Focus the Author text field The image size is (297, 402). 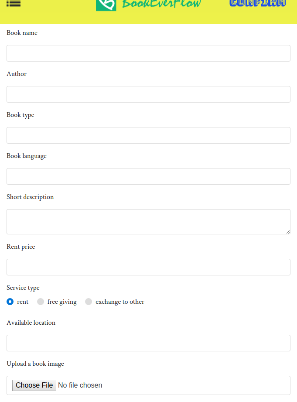(x=148, y=94)
